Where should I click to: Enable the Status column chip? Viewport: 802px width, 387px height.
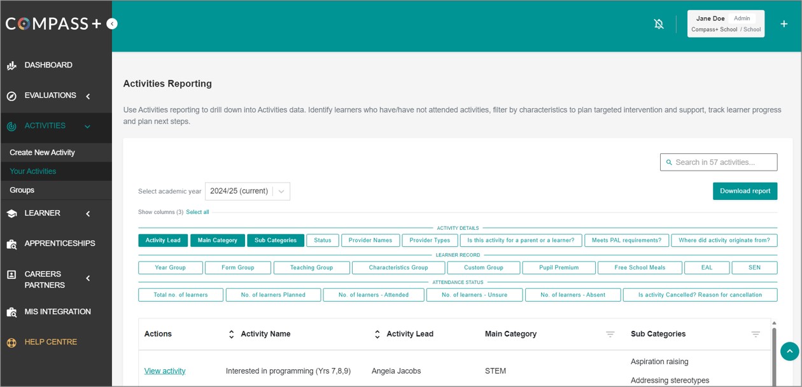tap(322, 241)
